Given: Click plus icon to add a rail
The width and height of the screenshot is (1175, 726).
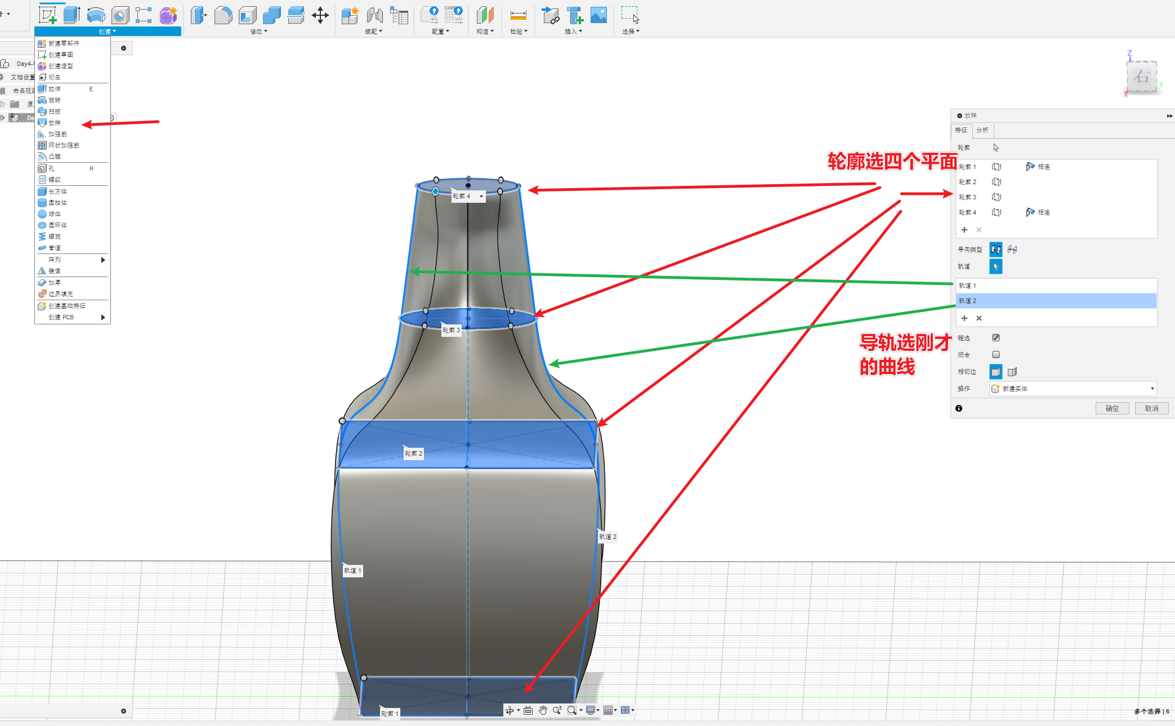Looking at the screenshot, I should pyautogui.click(x=964, y=318).
